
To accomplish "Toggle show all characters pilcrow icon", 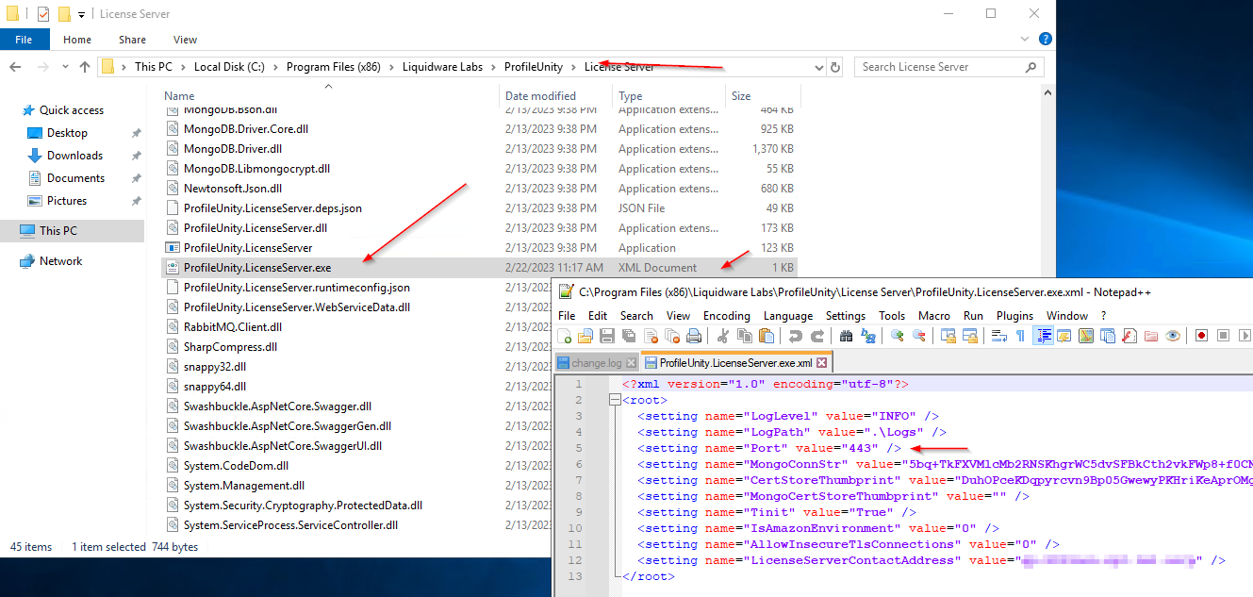I will 1019,336.
